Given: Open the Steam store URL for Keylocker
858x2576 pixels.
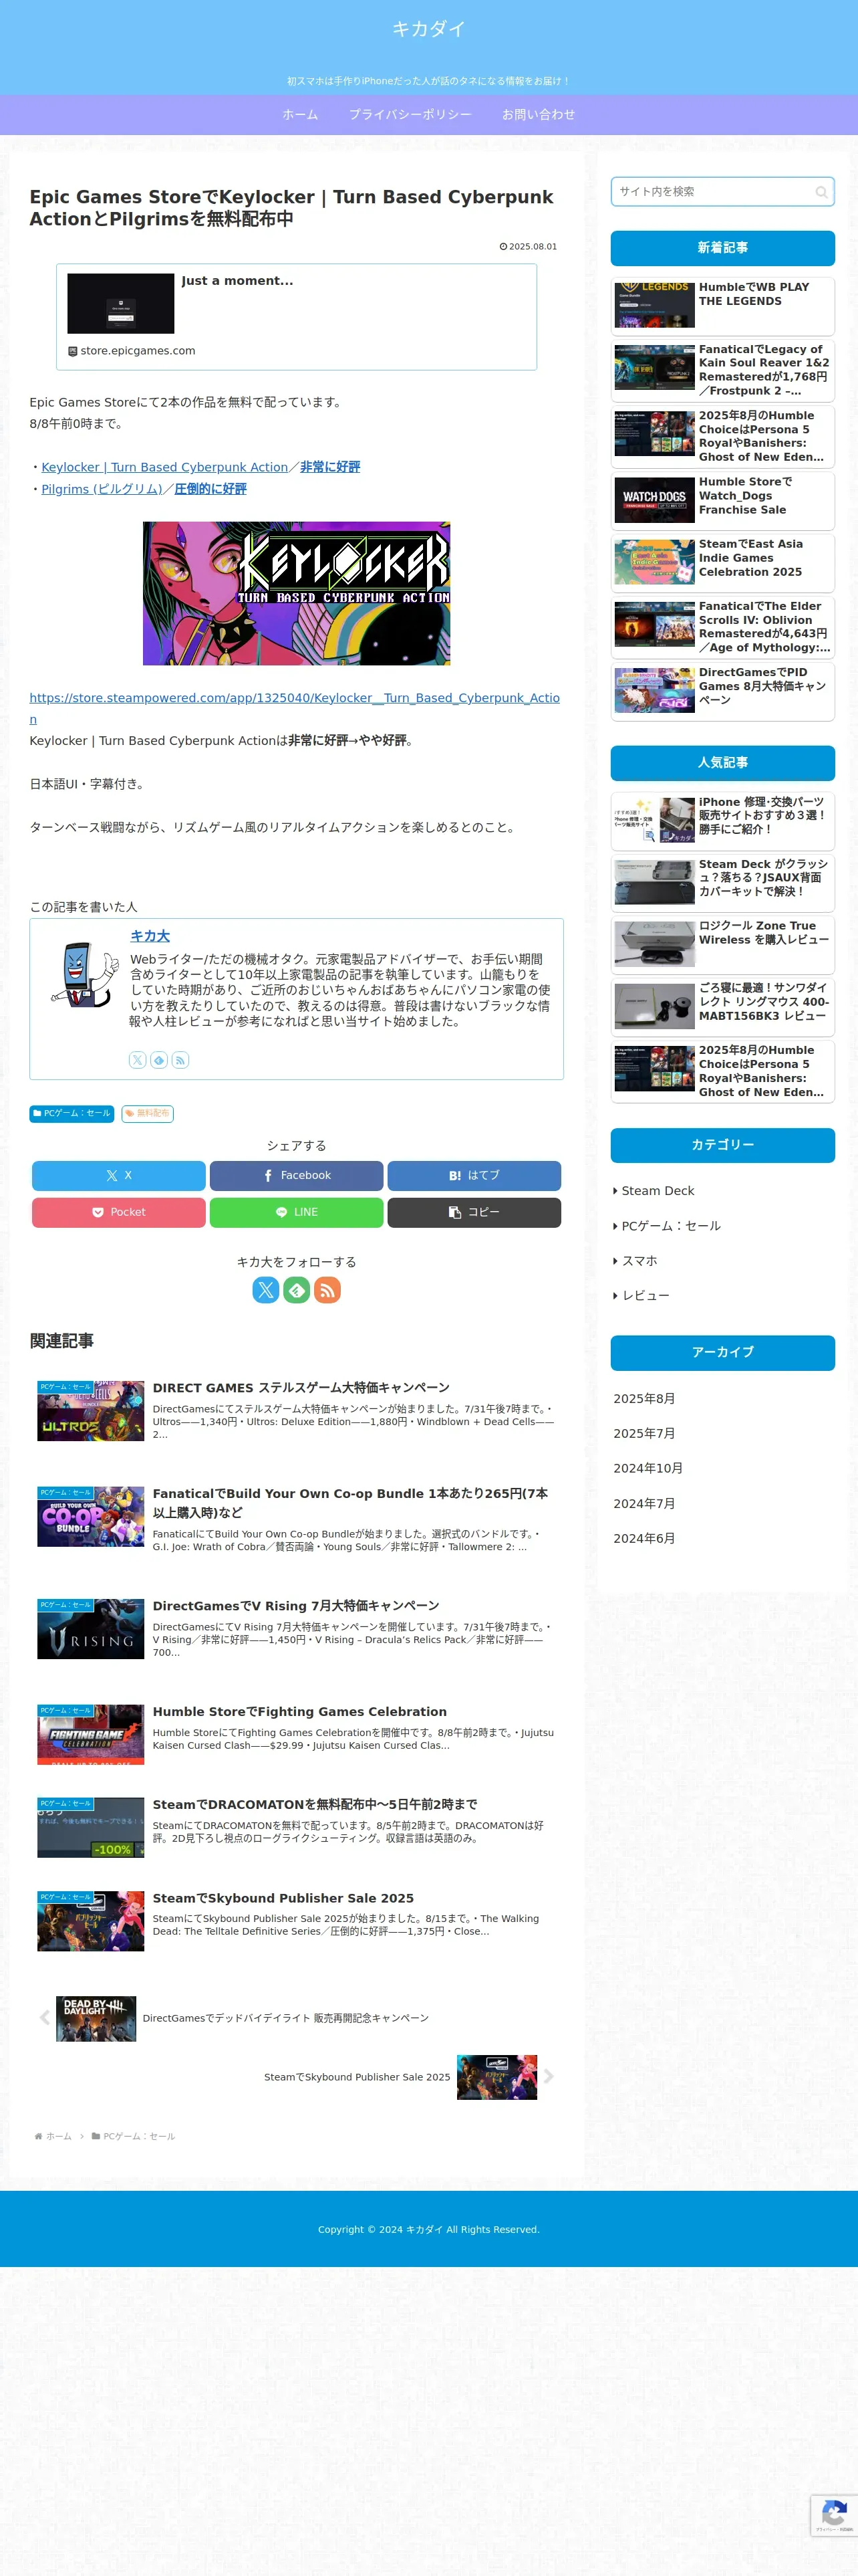Looking at the screenshot, I should pos(295,708).
